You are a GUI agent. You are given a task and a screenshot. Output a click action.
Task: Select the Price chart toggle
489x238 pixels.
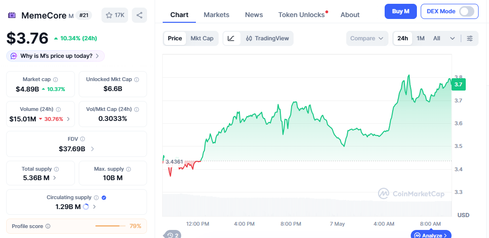pyautogui.click(x=175, y=38)
